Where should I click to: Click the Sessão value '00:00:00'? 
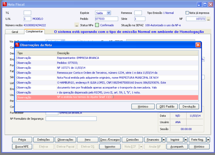point(186,129)
